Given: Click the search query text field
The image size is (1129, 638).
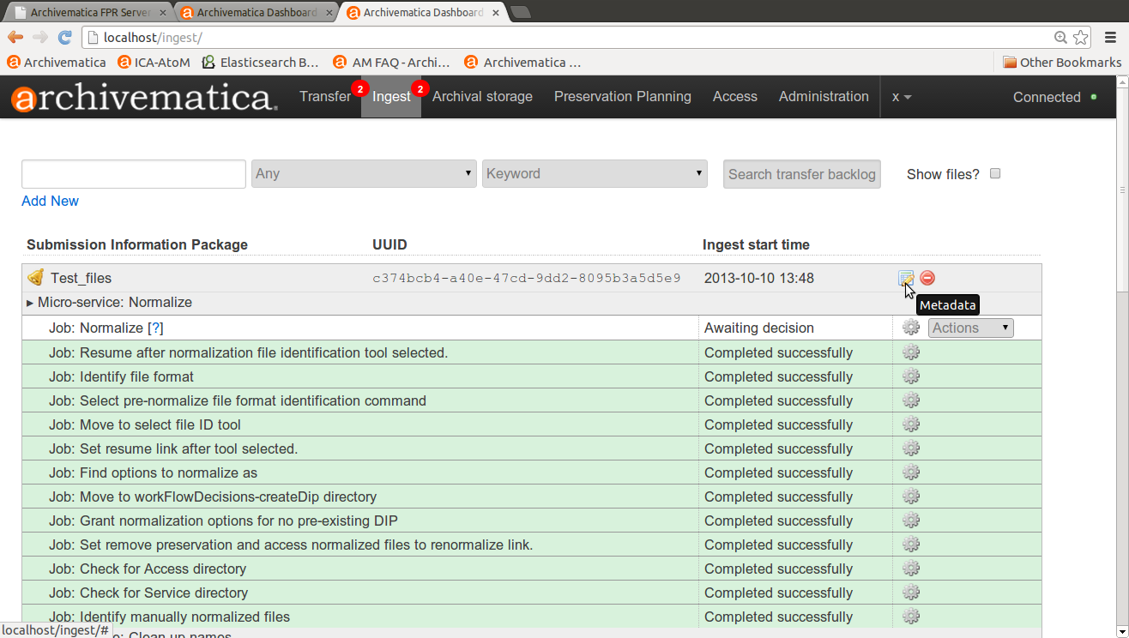Looking at the screenshot, I should coord(134,173).
